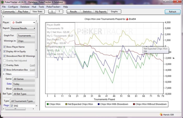The width and height of the screenshot is (183, 118).
Task: Click the yellow Net Expected Chips Won swatch
Action: [66, 104]
